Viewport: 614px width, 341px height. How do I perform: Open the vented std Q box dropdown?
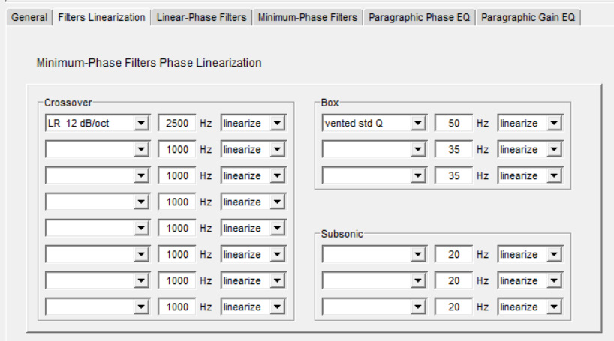(418, 124)
